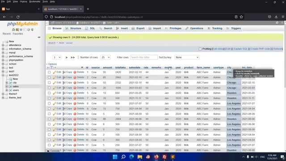The height and width of the screenshot is (161, 286).
Task: Go to next page with > button
Action: (x=67, y=58)
